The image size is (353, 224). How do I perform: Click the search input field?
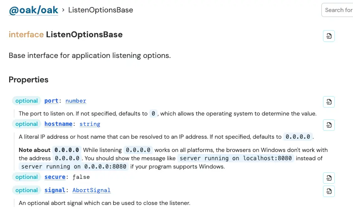[x=338, y=10]
